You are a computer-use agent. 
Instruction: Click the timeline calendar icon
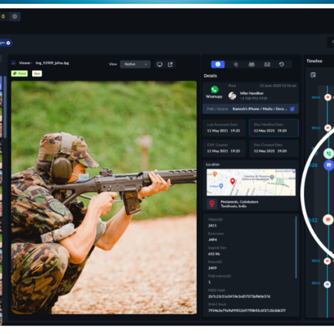(x=313, y=75)
